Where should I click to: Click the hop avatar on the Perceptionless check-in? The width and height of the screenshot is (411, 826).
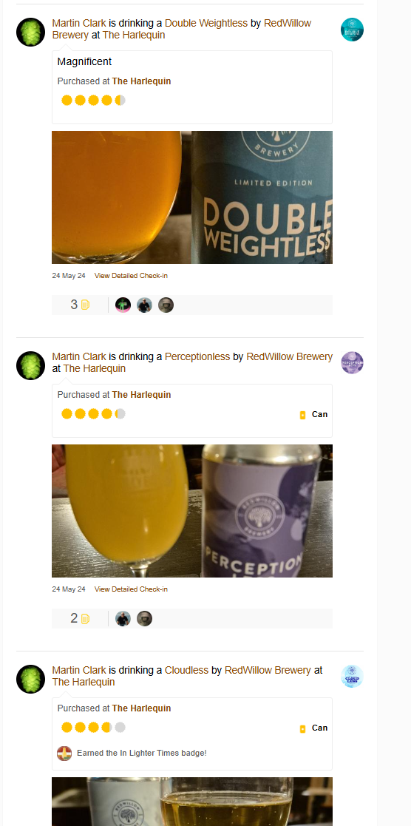(30, 365)
